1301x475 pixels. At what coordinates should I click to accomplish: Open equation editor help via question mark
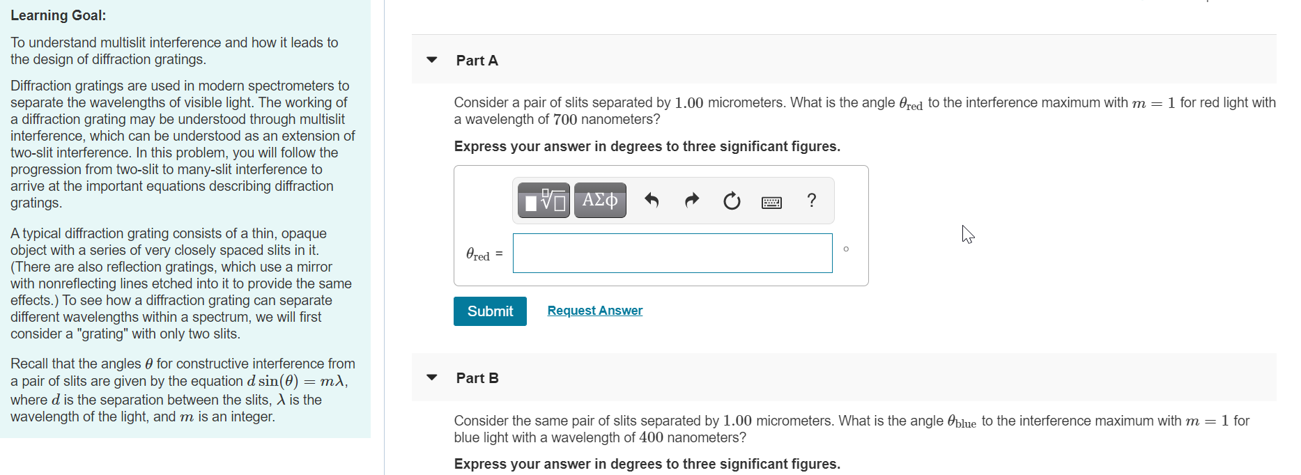(x=811, y=201)
